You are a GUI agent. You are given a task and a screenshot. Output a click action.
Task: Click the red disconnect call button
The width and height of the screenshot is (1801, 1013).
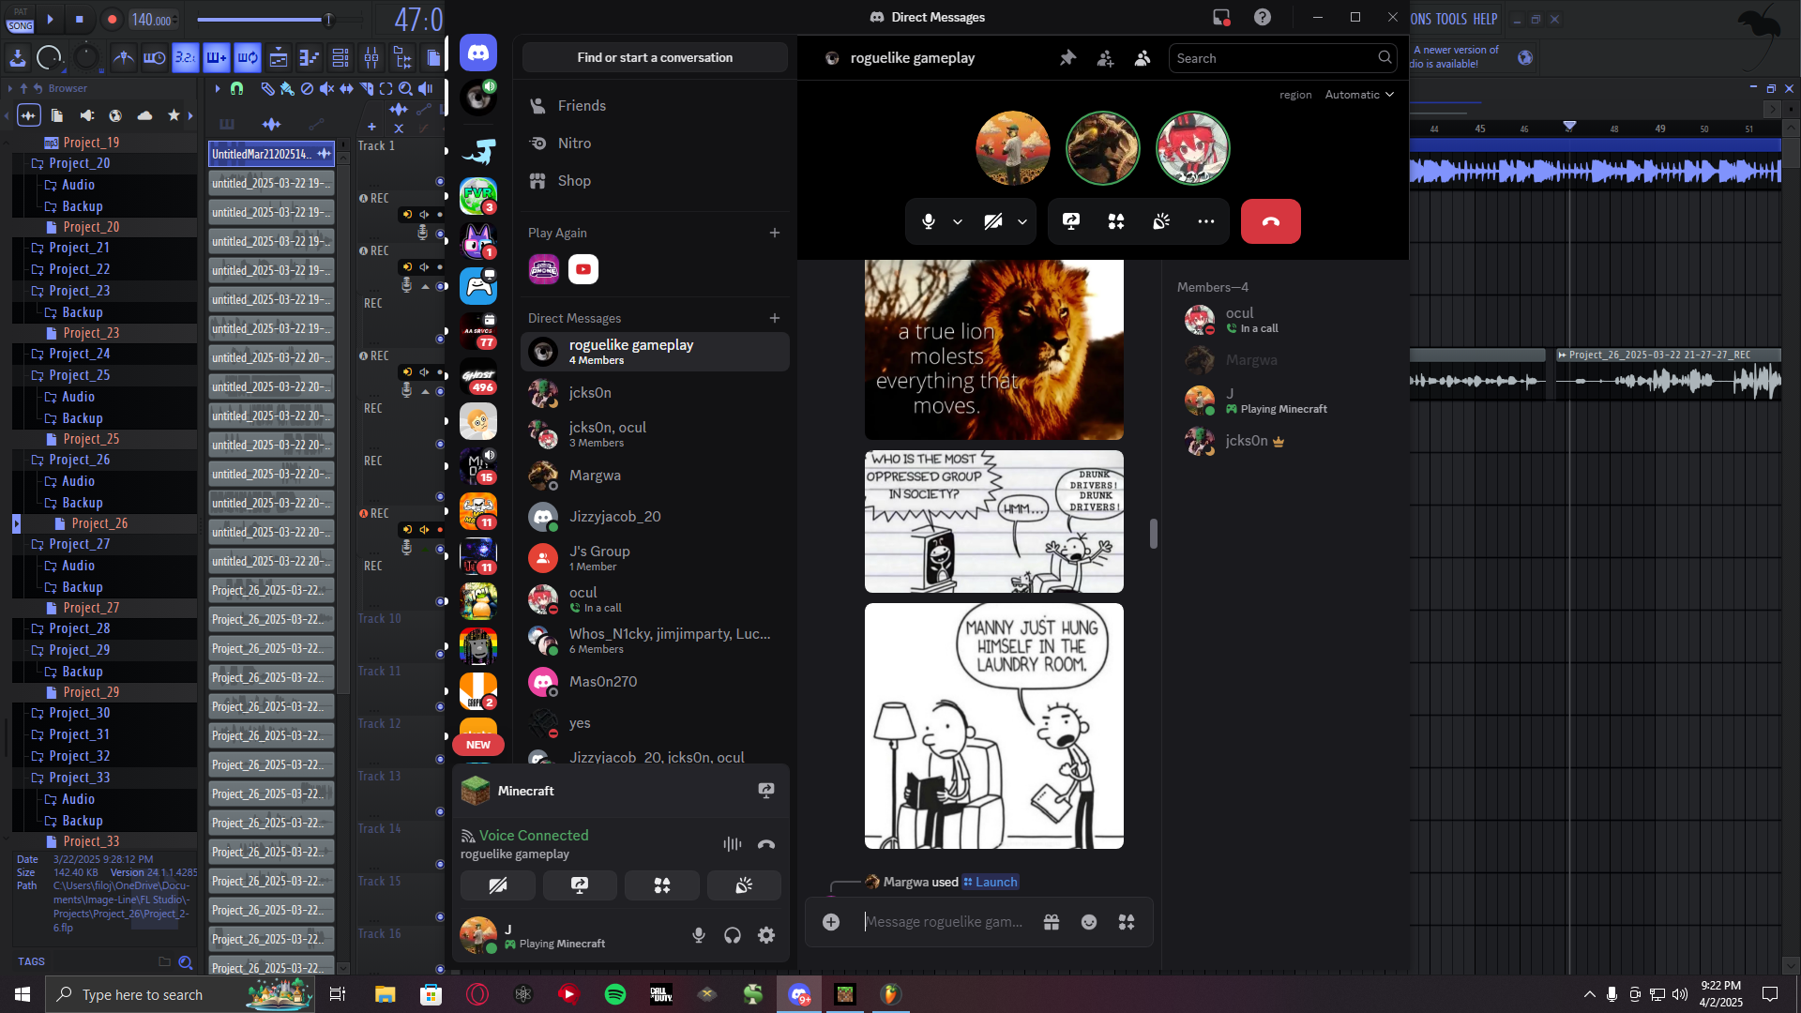1270,221
